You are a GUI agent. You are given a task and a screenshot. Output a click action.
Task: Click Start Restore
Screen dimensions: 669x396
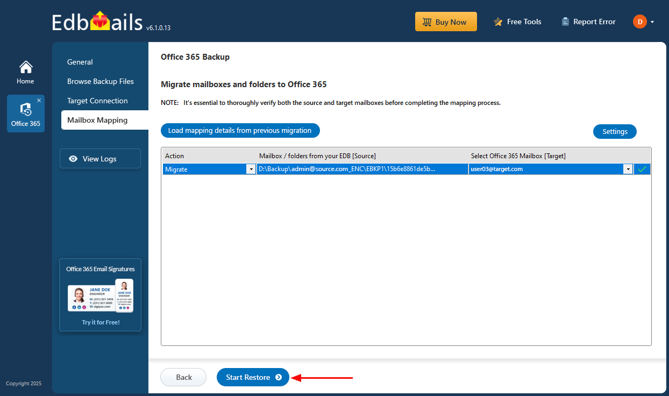(x=253, y=377)
